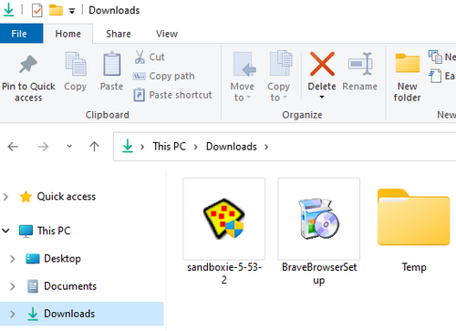Expand the chevron after This PC in address bar

tap(196, 147)
